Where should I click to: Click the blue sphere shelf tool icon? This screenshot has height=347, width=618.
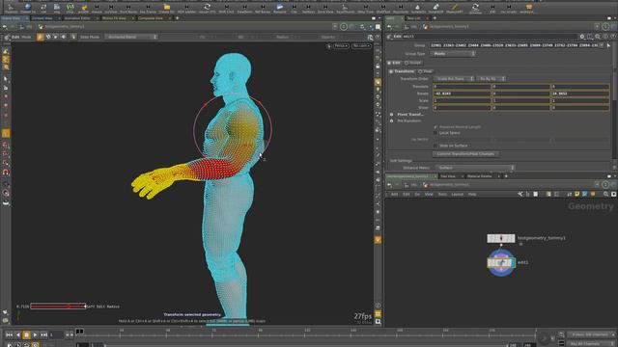(27, 7)
